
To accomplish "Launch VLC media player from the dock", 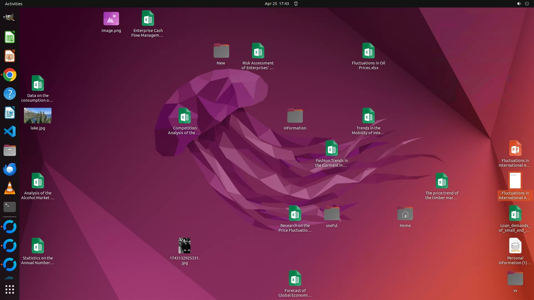I will 9,188.
